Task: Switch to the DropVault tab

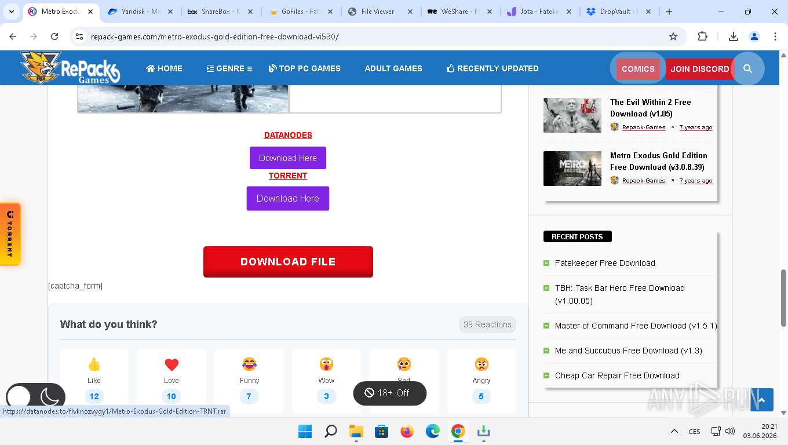Action: [618, 11]
